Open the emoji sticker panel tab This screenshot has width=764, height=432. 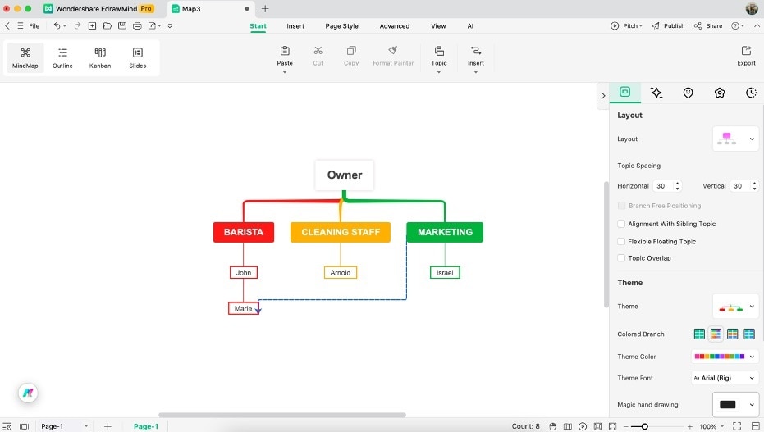point(688,93)
